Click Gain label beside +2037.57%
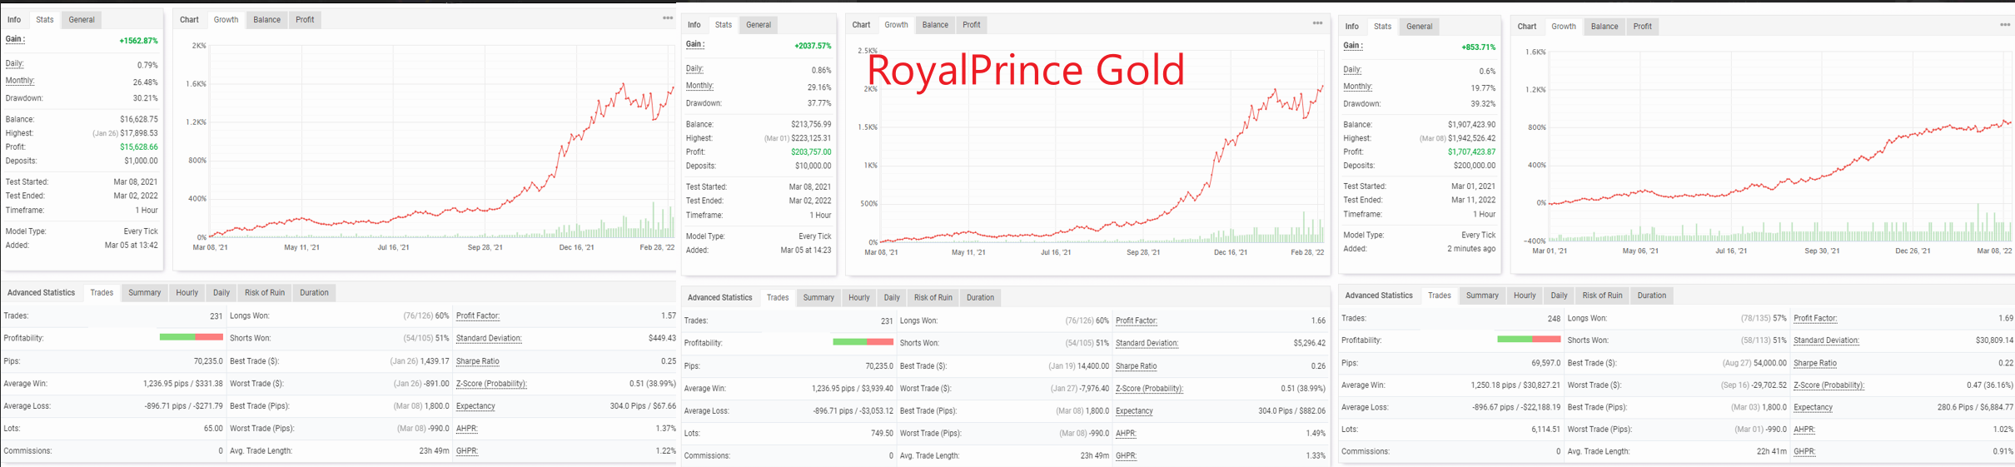 [695, 44]
